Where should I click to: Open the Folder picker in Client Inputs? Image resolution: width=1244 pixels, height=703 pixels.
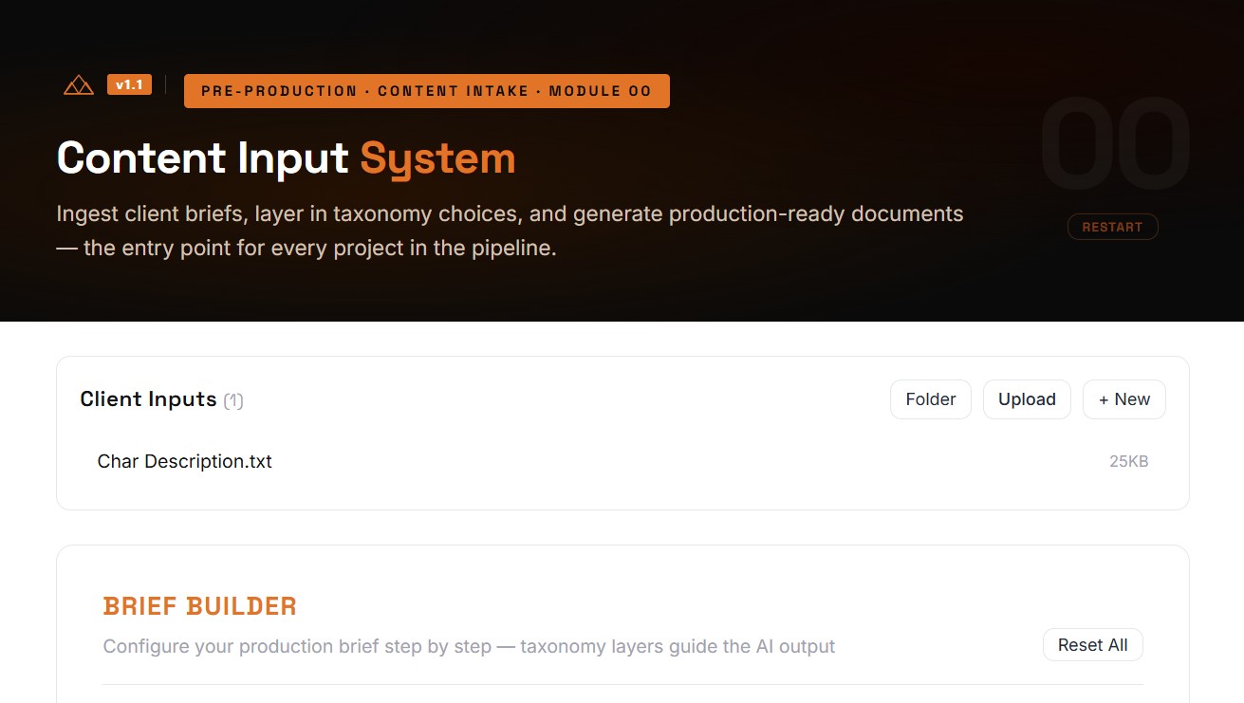click(931, 399)
